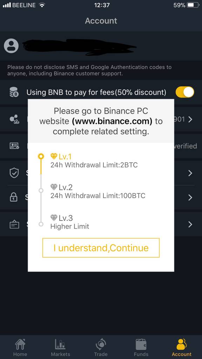This screenshot has height=359, width=202.
Task: Open the Trade tab
Action: 101,347
